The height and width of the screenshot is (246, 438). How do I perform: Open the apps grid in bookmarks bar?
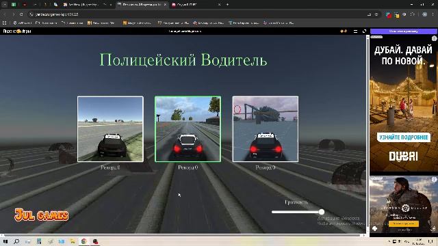pos(5,23)
